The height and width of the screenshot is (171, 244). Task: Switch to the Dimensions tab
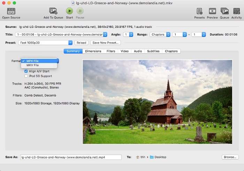point(93,51)
